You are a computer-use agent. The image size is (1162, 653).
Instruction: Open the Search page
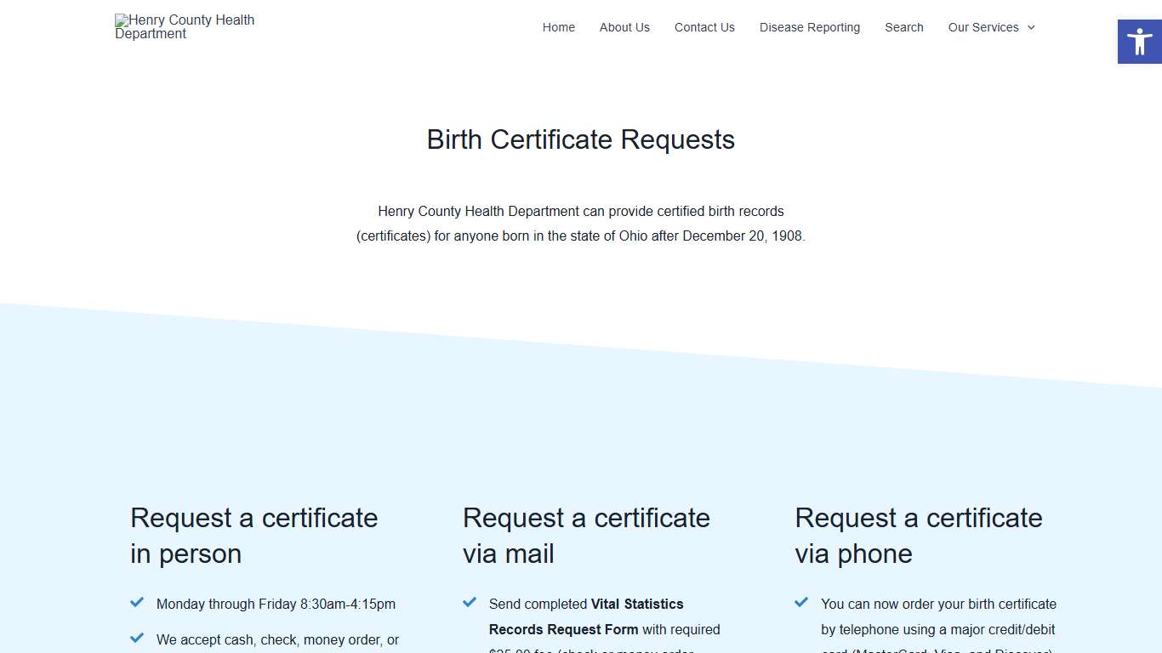point(903,27)
